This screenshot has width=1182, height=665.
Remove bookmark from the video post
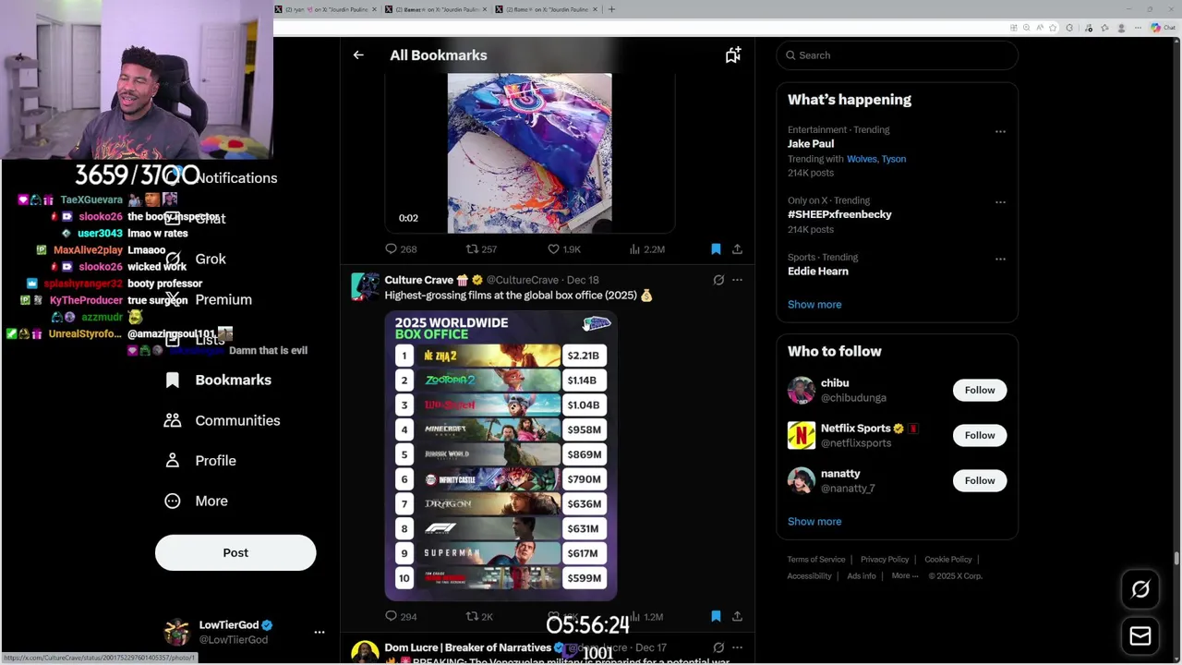[716, 249]
